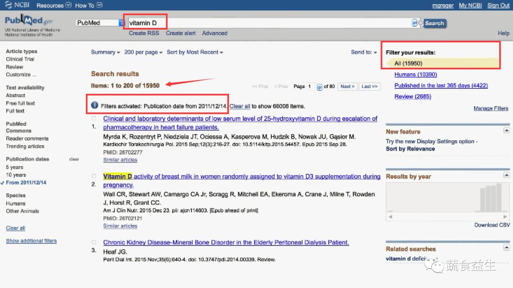This screenshot has width=513, height=288.
Task: Filter by Clinical Trial article type
Action: pyautogui.click(x=20, y=59)
